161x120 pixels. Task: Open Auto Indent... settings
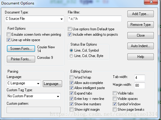pyautogui.click(x=141, y=46)
